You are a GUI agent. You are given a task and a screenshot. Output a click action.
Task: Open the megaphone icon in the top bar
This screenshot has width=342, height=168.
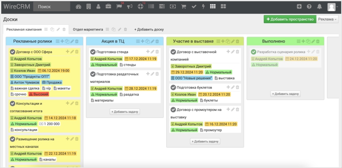tap(130, 7)
